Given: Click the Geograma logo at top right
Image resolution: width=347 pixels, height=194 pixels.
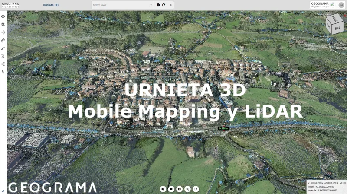Looking at the screenshot, I should click(x=320, y=5).
